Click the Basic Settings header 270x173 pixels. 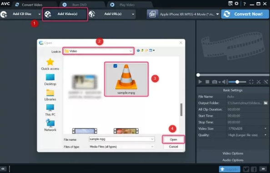233,90
